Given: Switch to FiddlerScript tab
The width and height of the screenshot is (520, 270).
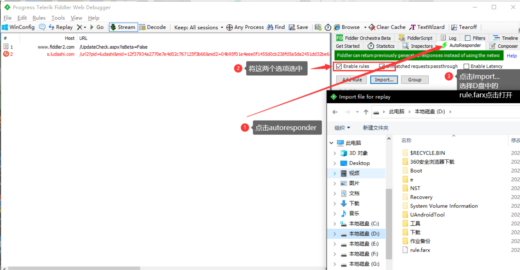Looking at the screenshot, I should [x=415, y=38].
